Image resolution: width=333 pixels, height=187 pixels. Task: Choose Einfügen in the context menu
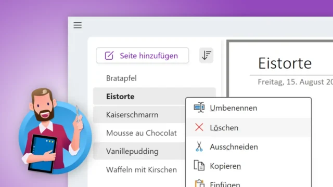point(249,183)
